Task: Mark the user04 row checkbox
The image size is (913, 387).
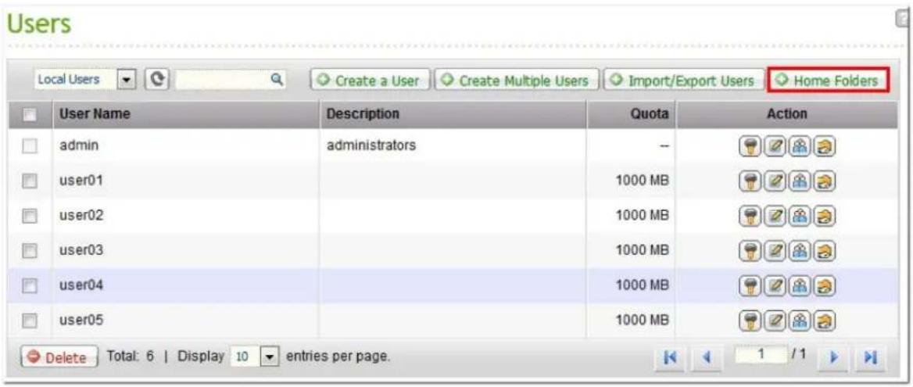Action: 29,285
